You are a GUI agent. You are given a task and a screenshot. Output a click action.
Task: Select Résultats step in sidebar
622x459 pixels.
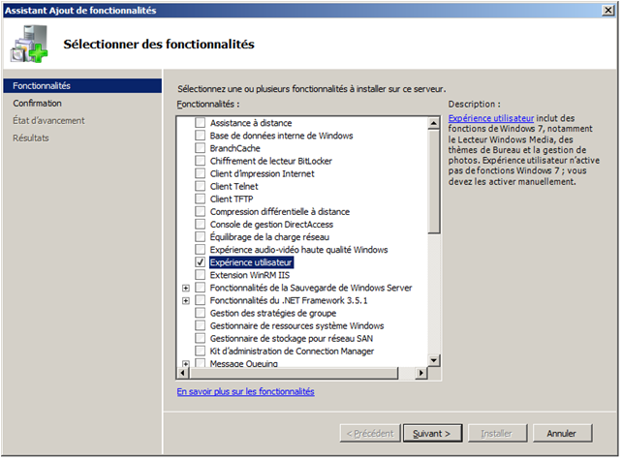pos(31,138)
